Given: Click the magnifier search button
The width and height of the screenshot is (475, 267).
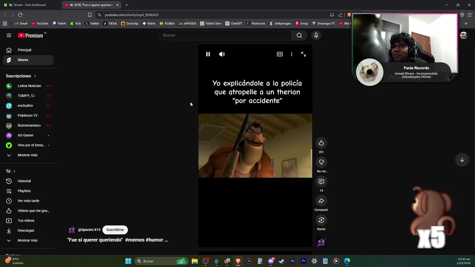Looking at the screenshot, I should pos(299,35).
